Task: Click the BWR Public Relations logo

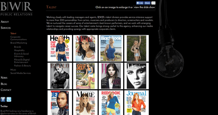Action: 16,9
